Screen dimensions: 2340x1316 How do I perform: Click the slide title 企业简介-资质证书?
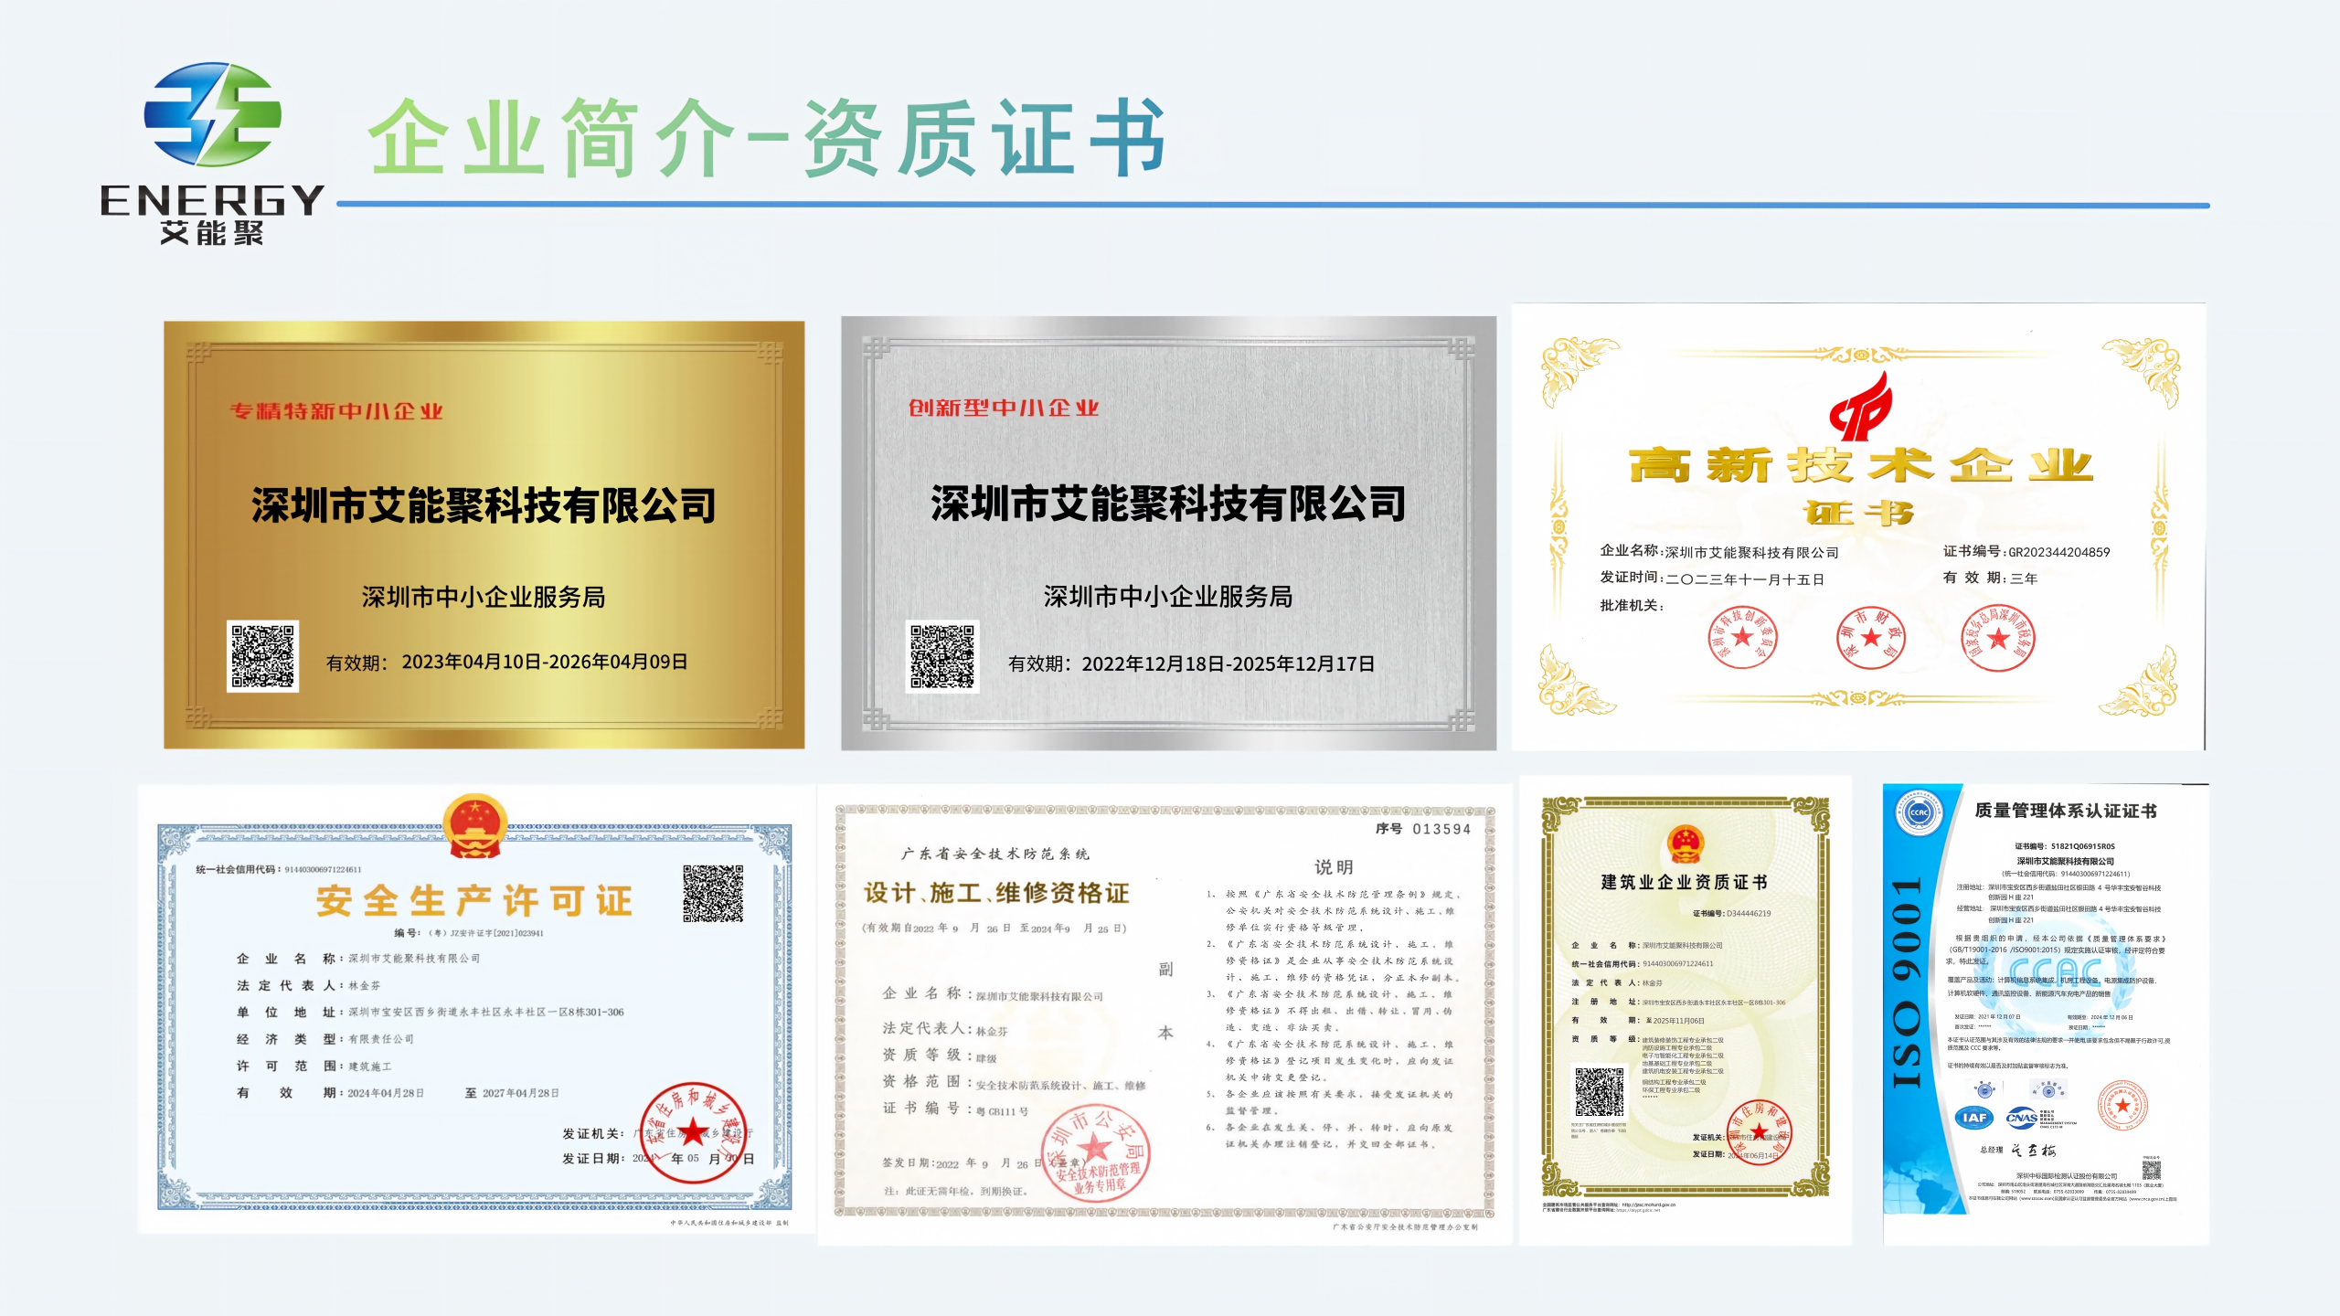tap(767, 137)
